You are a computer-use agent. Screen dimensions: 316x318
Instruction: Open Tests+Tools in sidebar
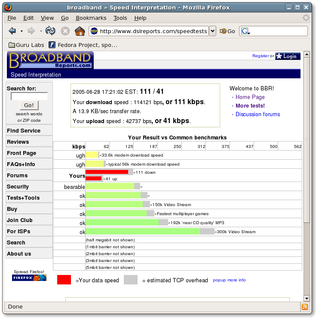click(x=29, y=198)
